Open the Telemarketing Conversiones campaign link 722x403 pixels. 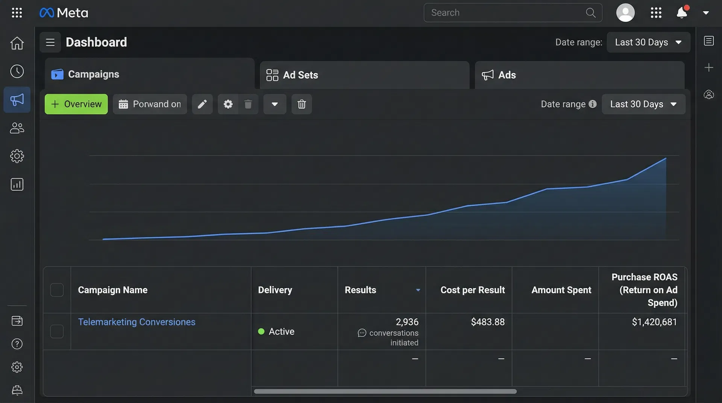coord(137,322)
